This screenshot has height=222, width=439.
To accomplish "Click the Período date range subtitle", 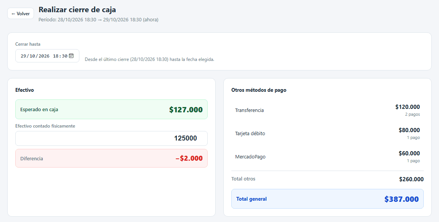I will (x=98, y=20).
